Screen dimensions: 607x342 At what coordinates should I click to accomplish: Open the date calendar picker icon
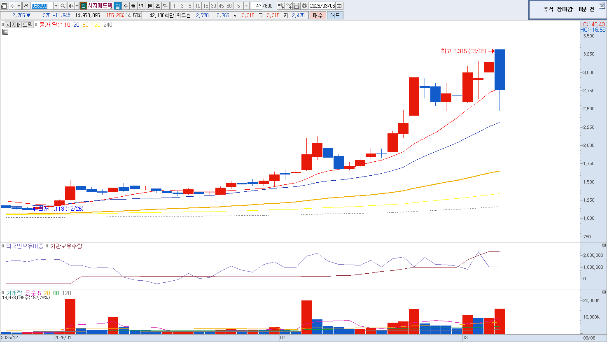[x=339, y=6]
